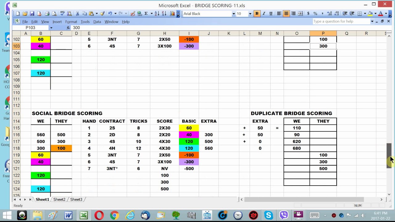Screen dimensions: 395x222
Task: Insert a hyperlink using the globe icon
Action: coord(139,14)
